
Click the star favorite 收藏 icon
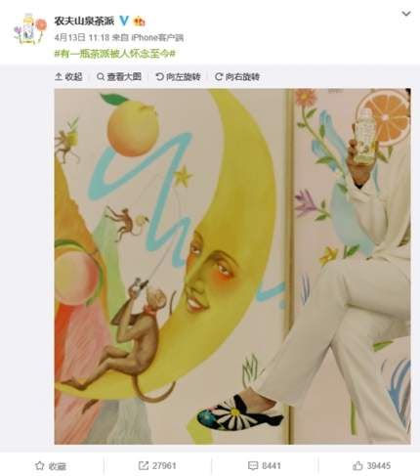click(x=39, y=465)
